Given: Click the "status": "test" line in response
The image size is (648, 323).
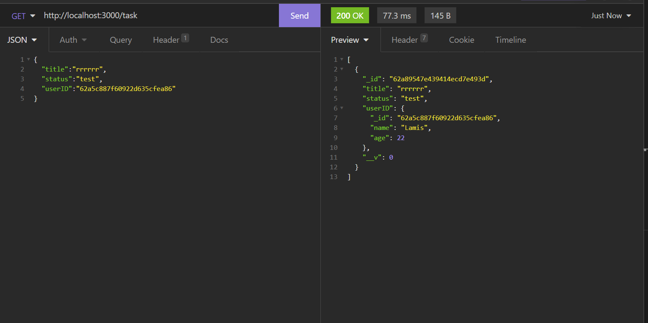Looking at the screenshot, I should [x=395, y=99].
